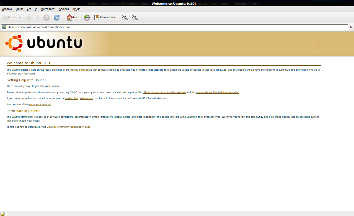Image resolution: width=354 pixels, height=216 pixels.
Task: Open official Ubuntu documentation website link
Action: coord(164,92)
